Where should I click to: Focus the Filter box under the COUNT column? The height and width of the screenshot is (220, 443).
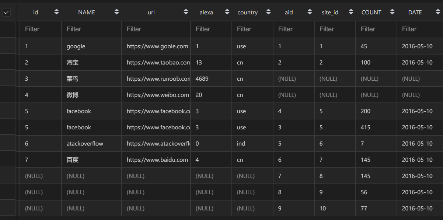point(376,29)
